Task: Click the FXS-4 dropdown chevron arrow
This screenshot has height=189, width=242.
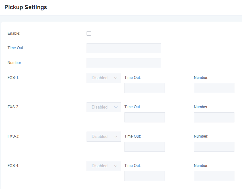Action: [x=116, y=166]
